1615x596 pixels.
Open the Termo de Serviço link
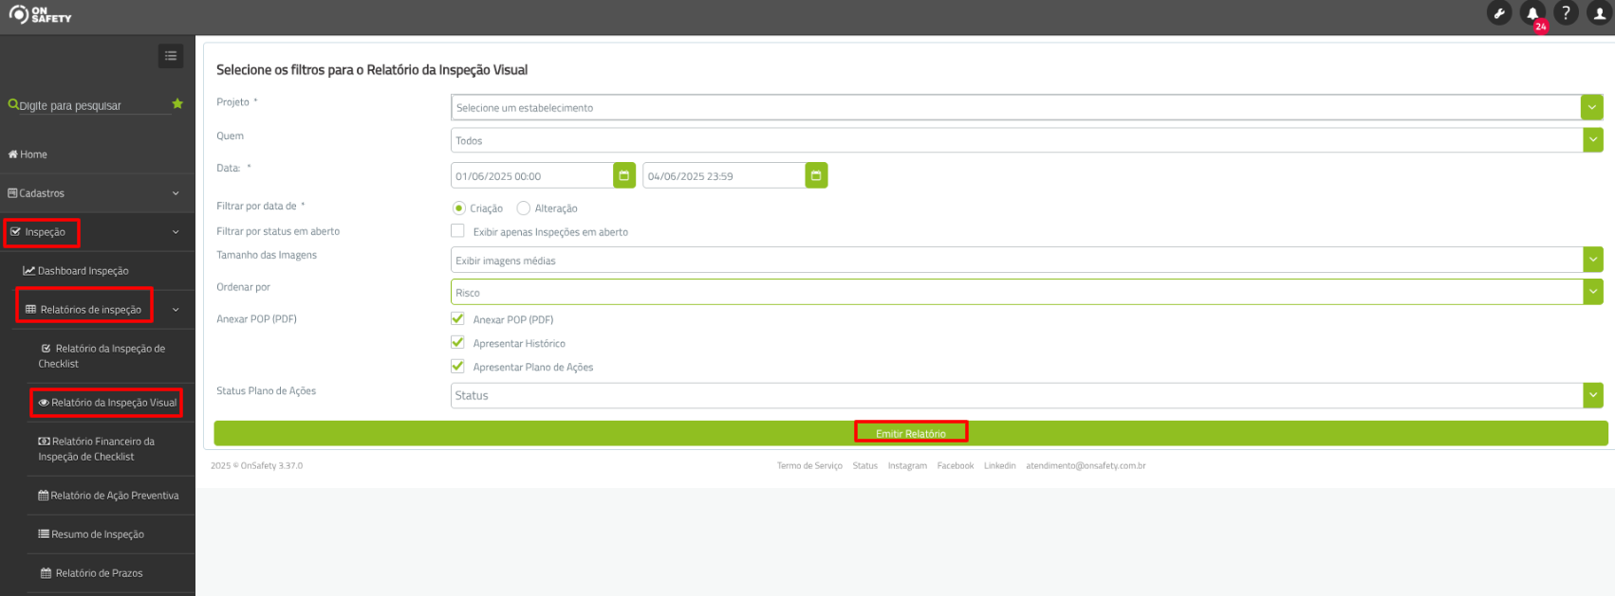(809, 465)
